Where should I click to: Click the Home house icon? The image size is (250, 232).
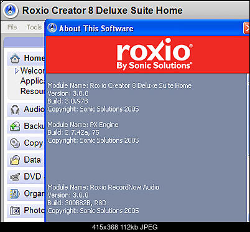[x=15, y=59]
